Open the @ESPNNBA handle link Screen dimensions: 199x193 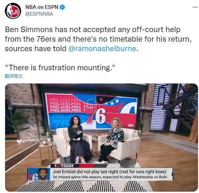click(39, 14)
